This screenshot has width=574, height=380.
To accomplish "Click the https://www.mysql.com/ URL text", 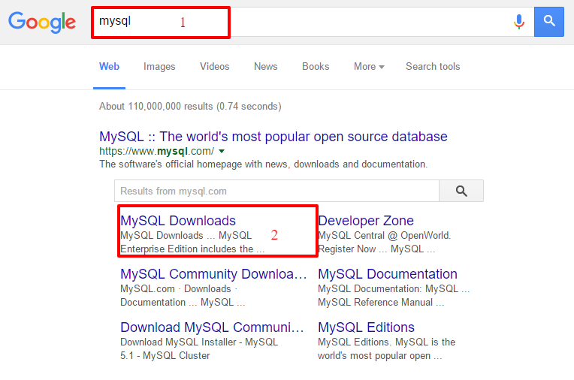I will (157, 151).
